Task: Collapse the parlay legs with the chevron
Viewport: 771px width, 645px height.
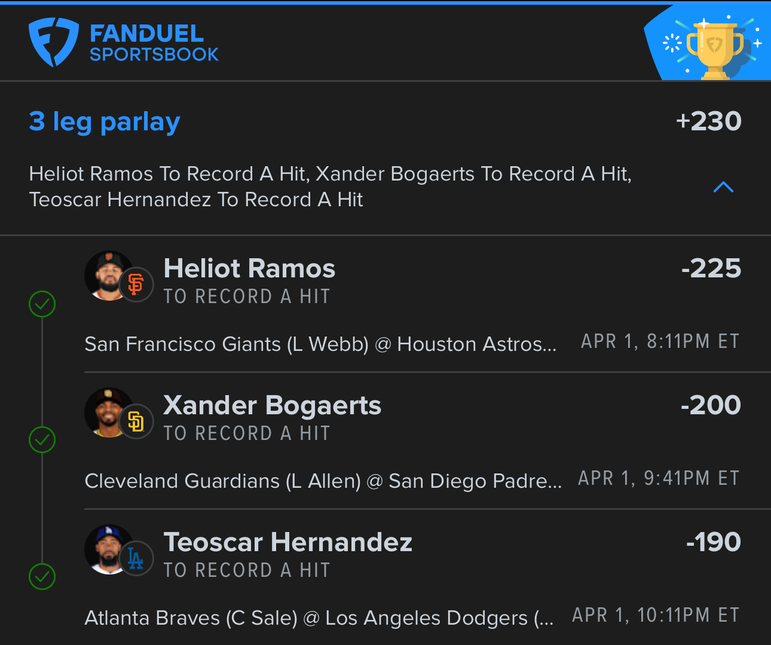Action: pyautogui.click(x=723, y=187)
